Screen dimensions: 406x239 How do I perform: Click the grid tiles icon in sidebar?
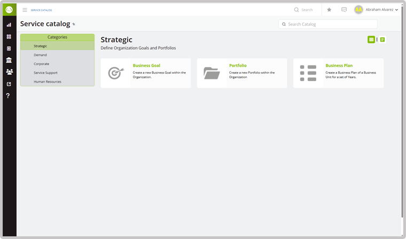click(9, 37)
